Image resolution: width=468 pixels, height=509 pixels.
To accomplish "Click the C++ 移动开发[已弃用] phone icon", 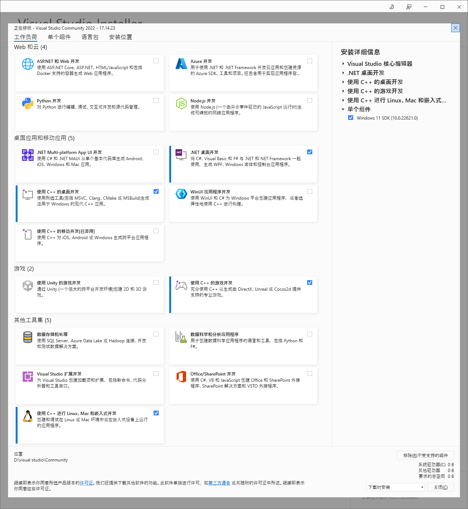I will point(28,234).
